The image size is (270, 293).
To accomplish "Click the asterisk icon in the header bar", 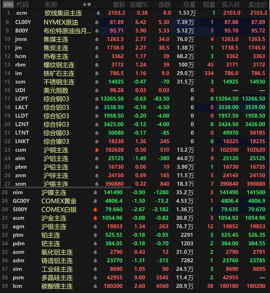I will (84, 4).
